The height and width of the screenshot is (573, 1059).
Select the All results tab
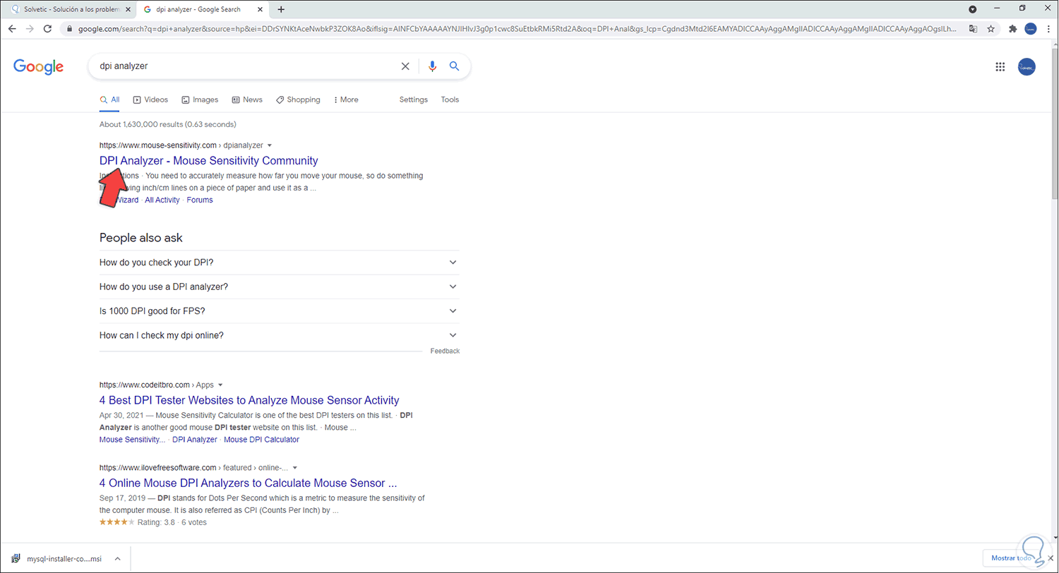pyautogui.click(x=109, y=99)
